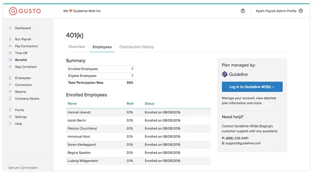Expand Kyle's Payroll Admin Profile dropdown arrow

coord(301,11)
